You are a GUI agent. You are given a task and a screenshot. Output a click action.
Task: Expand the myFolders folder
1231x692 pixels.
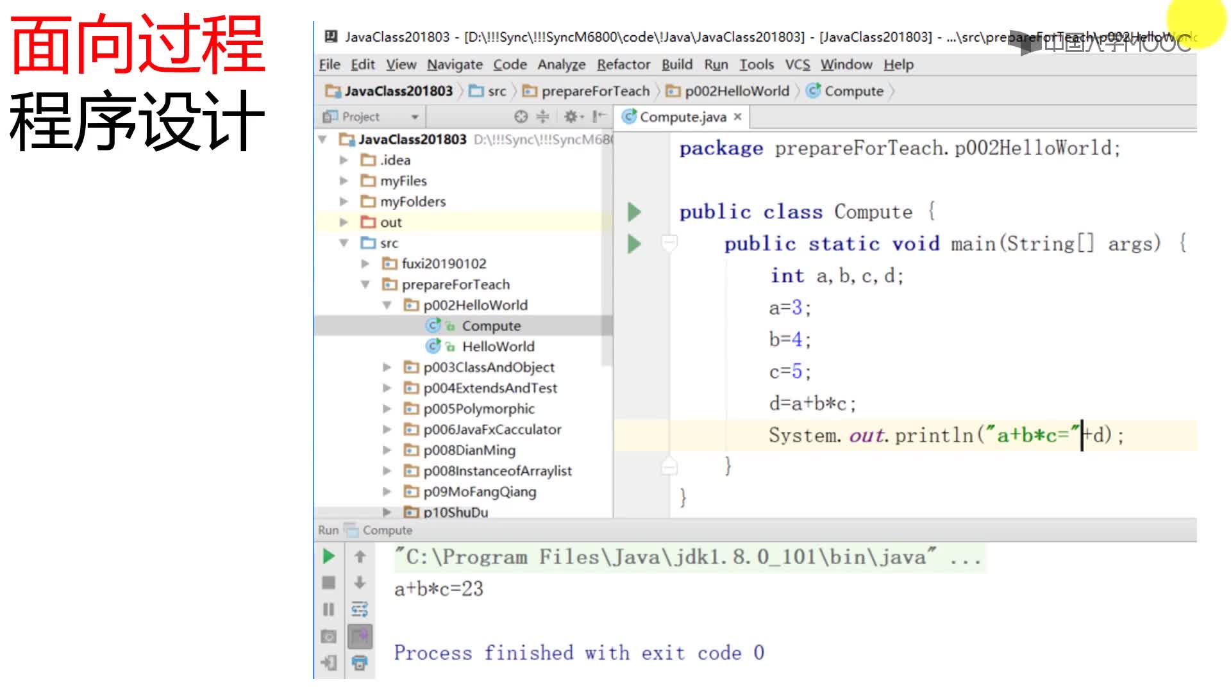tap(344, 201)
